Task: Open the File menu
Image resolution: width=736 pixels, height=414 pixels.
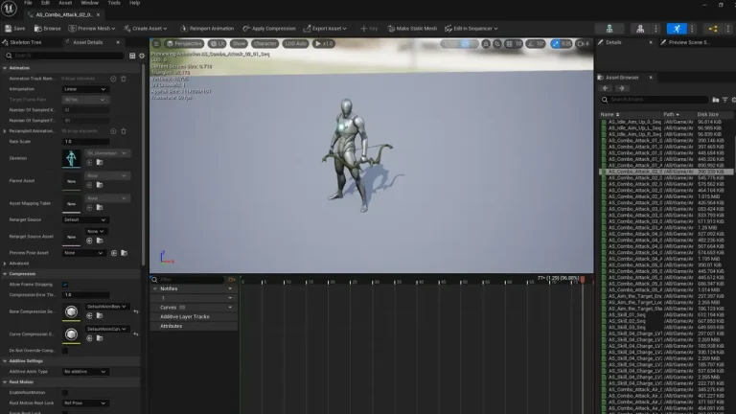Action: [x=28, y=3]
